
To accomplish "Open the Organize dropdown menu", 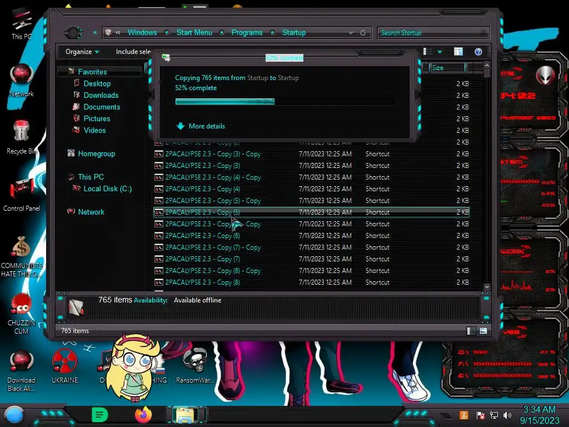I will (x=82, y=52).
